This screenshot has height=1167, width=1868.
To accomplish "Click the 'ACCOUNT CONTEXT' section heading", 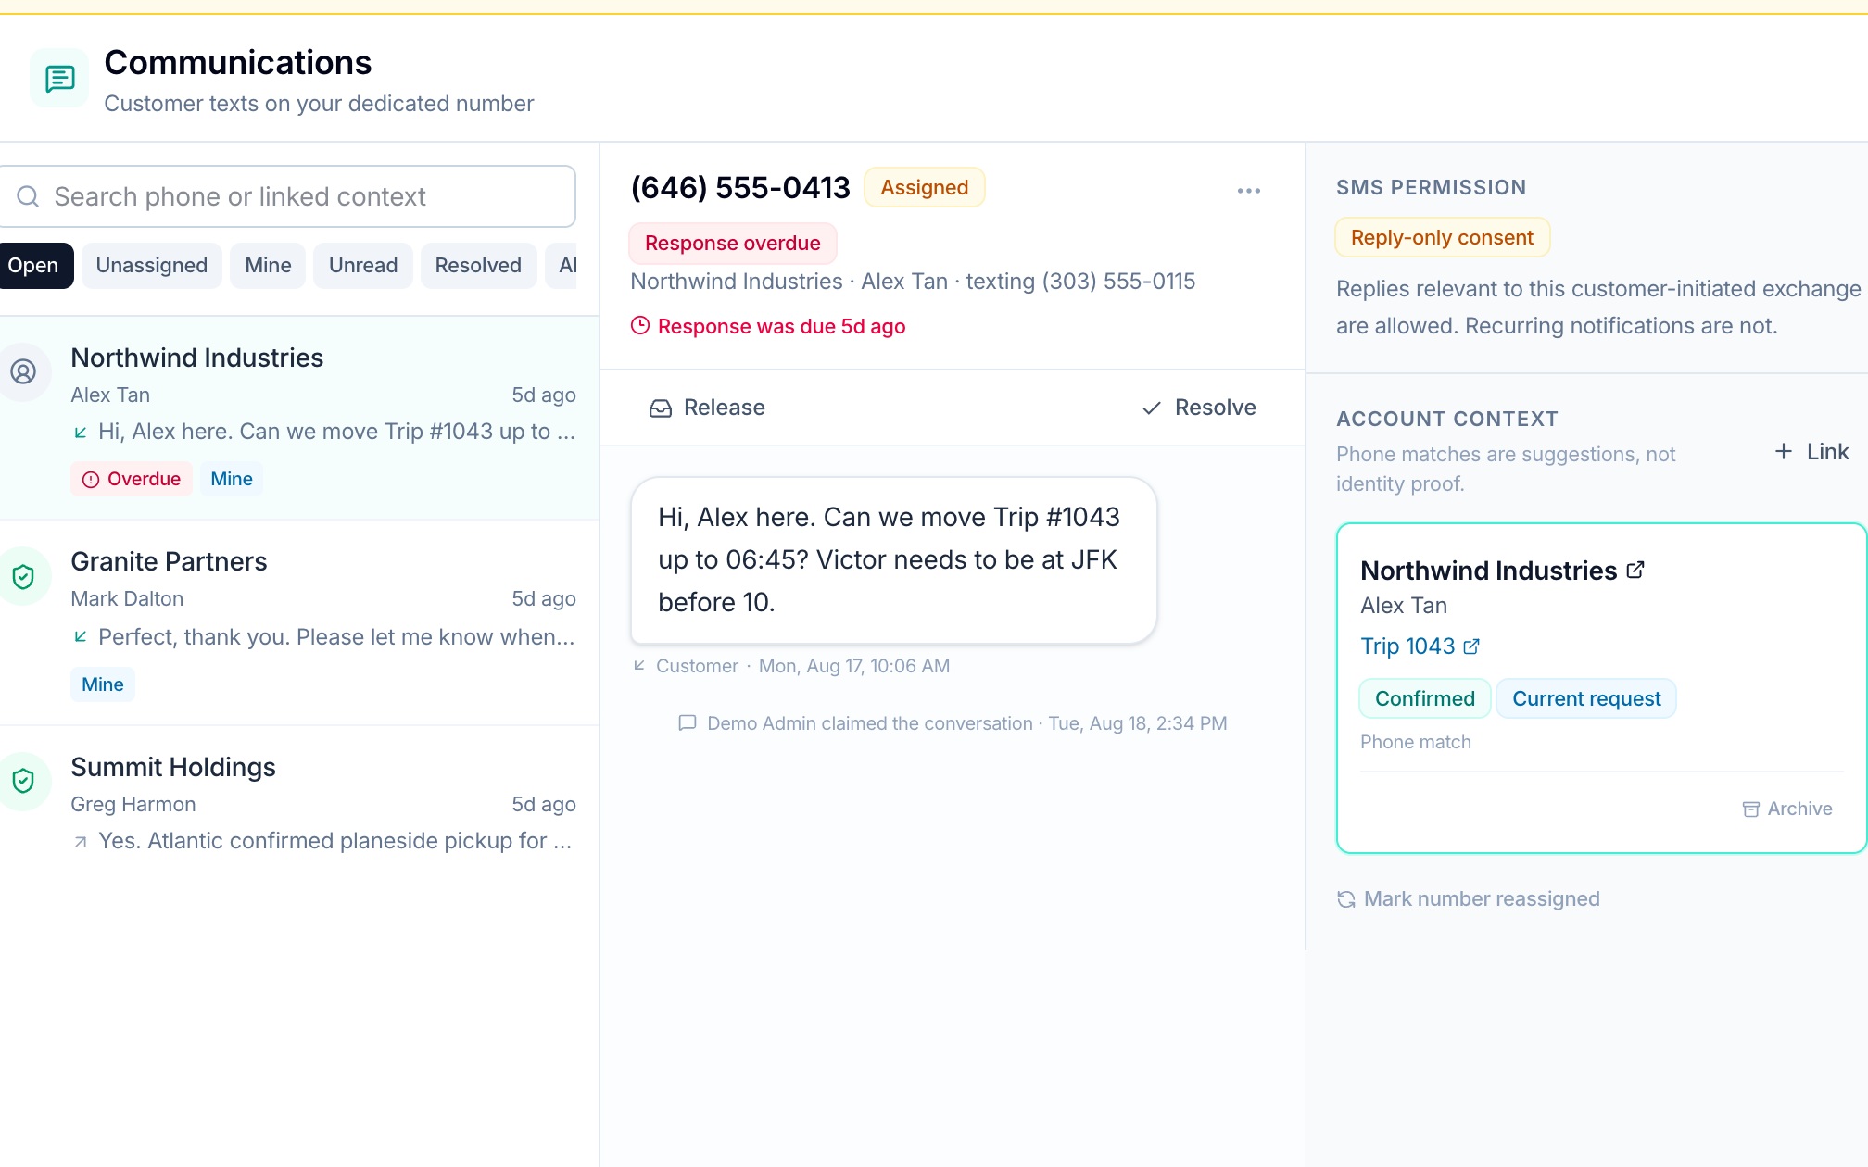I will [x=1446, y=420].
